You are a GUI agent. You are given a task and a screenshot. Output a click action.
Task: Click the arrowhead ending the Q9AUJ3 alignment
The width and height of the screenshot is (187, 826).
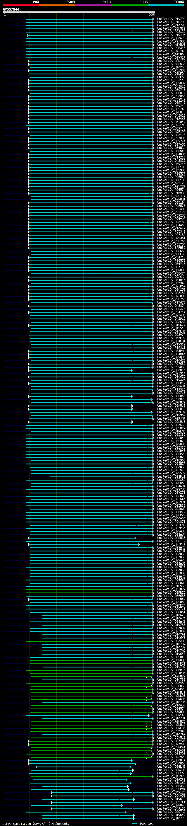(132, 406)
